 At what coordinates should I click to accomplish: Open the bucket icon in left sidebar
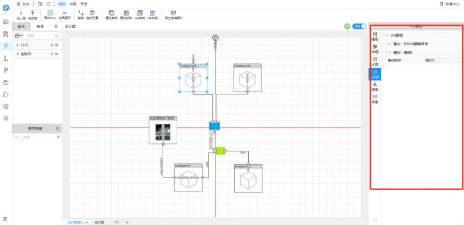click(x=6, y=83)
